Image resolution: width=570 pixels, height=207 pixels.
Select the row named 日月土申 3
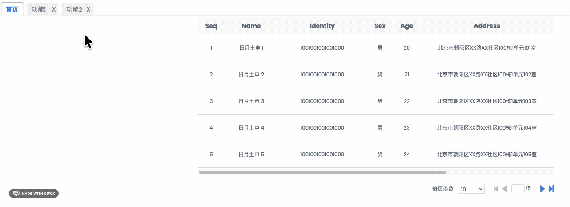[x=252, y=101]
